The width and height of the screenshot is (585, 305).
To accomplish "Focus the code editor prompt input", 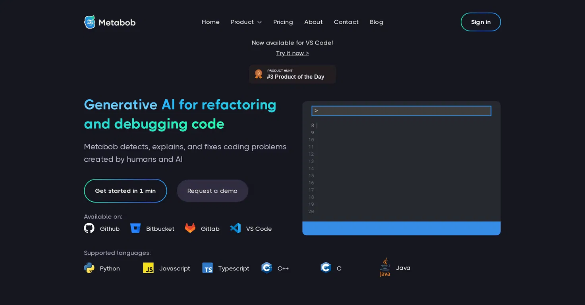I will [x=401, y=111].
